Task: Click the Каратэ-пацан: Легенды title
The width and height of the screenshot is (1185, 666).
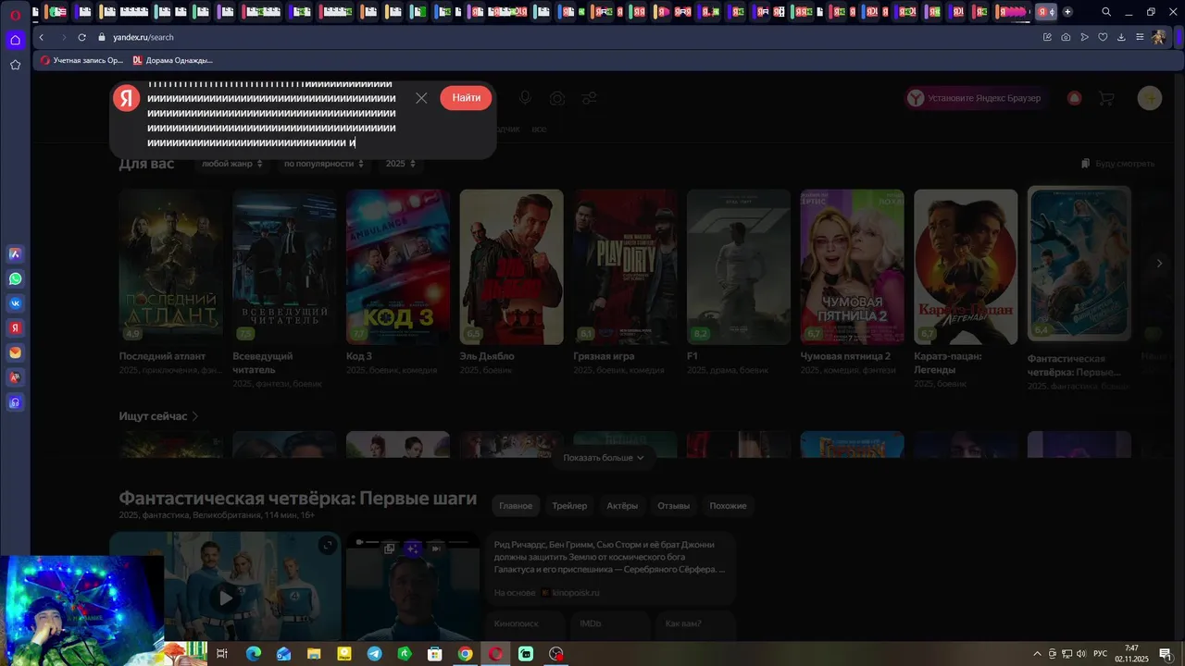Action: 947,363
